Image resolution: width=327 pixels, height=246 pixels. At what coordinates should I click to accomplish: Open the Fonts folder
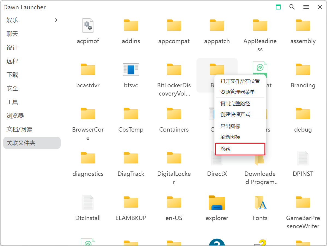point(260,202)
